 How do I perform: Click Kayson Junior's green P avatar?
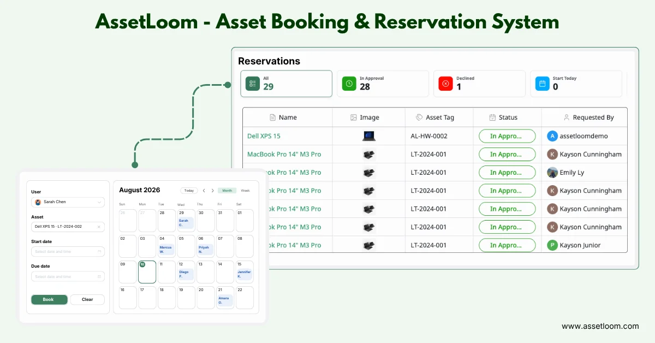click(552, 245)
